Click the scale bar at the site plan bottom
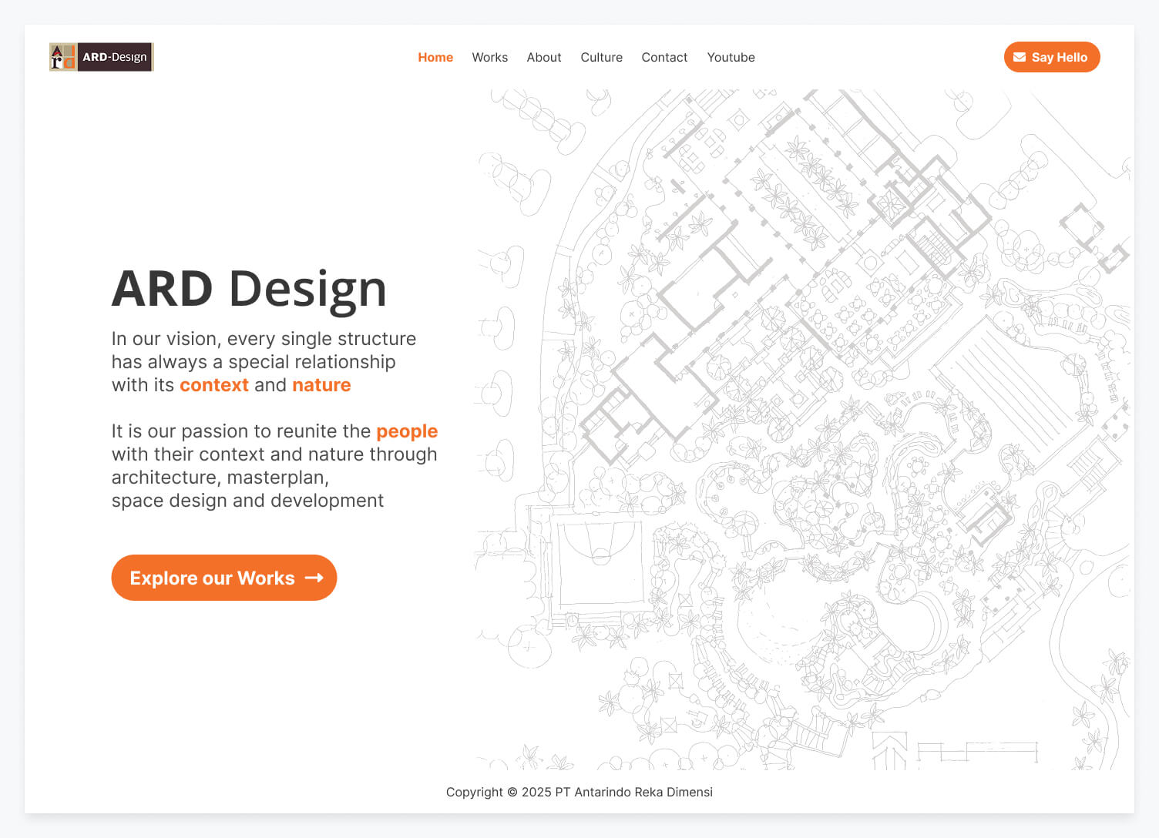Image resolution: width=1159 pixels, height=838 pixels. point(977,751)
